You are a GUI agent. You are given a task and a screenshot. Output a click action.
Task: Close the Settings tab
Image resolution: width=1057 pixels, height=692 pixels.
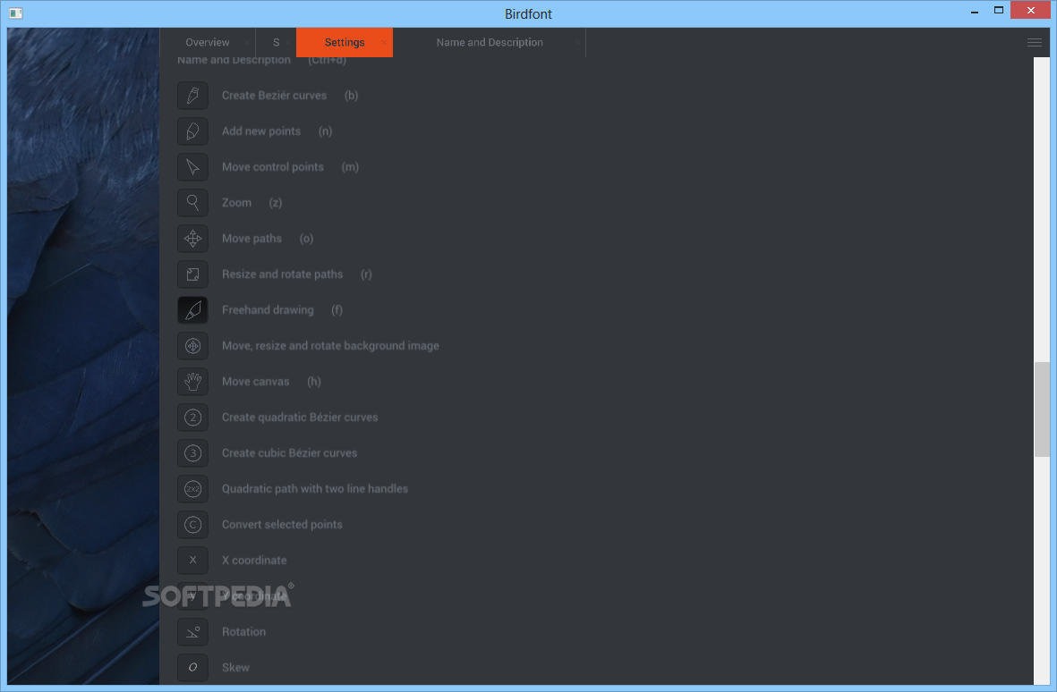pyautogui.click(x=384, y=42)
